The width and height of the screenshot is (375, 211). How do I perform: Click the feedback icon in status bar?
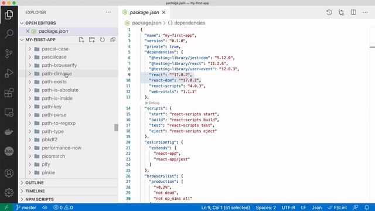click(x=356, y=207)
